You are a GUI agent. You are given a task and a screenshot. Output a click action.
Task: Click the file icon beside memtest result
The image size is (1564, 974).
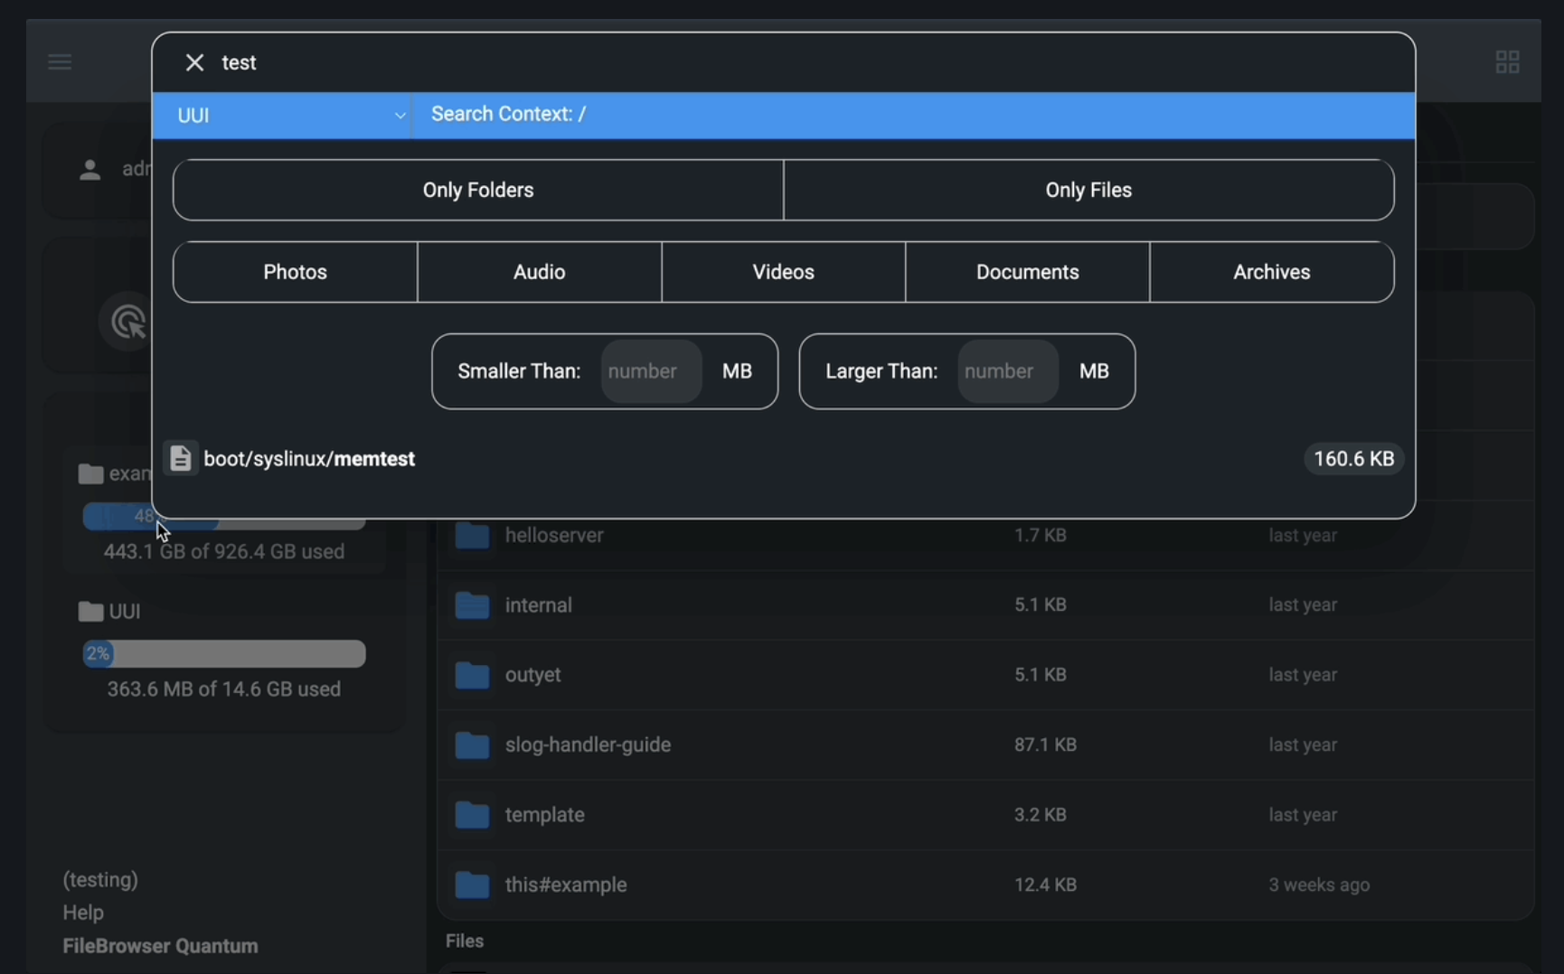point(180,458)
